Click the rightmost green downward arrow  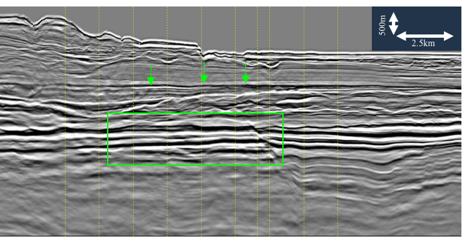[x=245, y=72]
